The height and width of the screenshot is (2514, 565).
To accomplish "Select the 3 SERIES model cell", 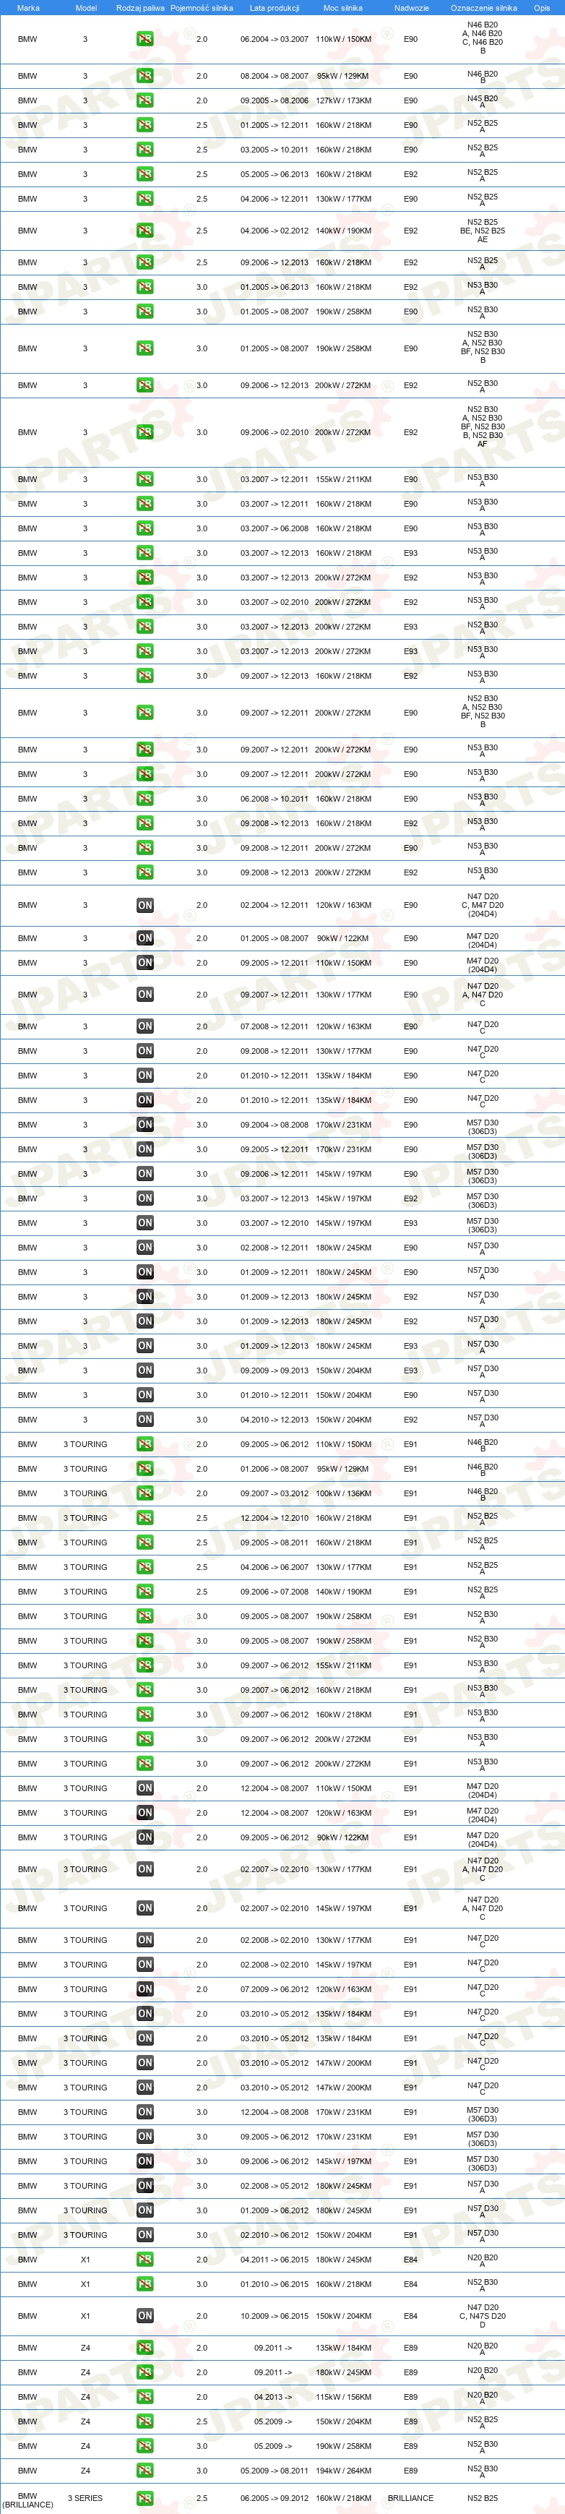I will coord(85,2498).
